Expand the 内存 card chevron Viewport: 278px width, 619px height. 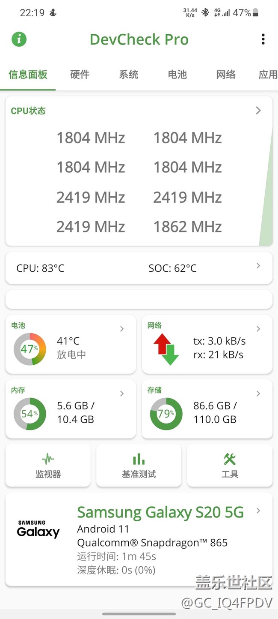point(122,394)
